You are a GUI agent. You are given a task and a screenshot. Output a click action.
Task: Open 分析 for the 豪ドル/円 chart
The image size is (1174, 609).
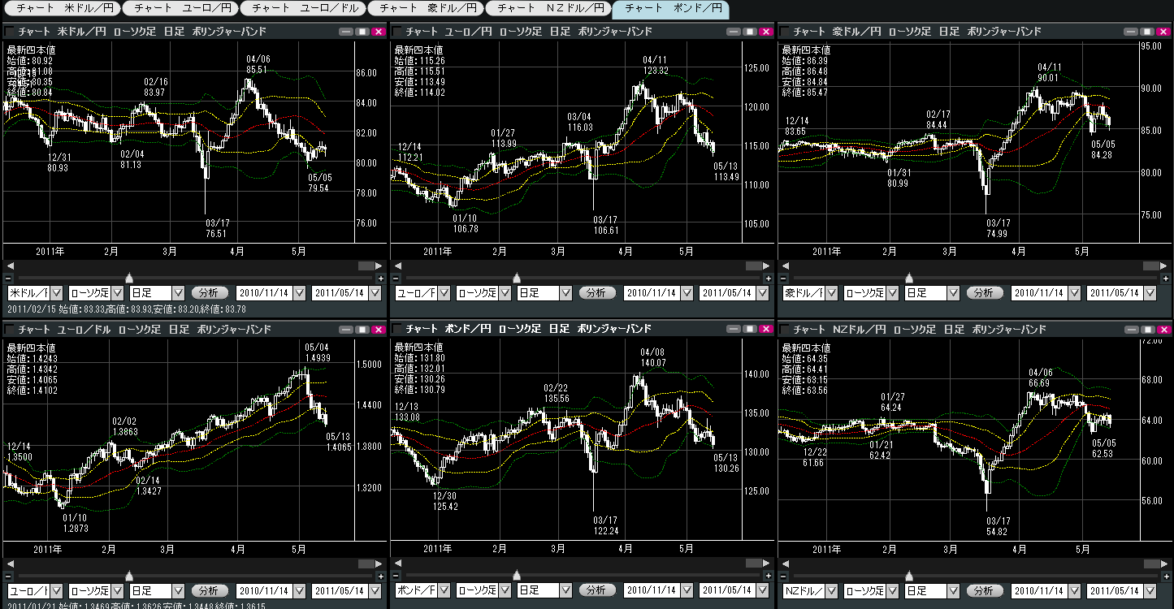pos(984,293)
